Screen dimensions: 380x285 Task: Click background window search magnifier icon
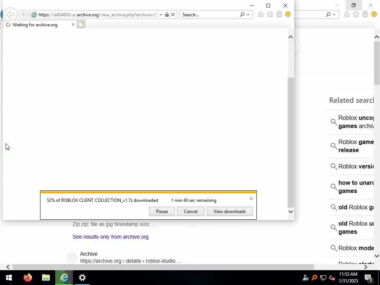click(328, 14)
